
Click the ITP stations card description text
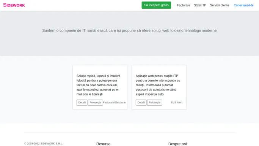[158, 85]
